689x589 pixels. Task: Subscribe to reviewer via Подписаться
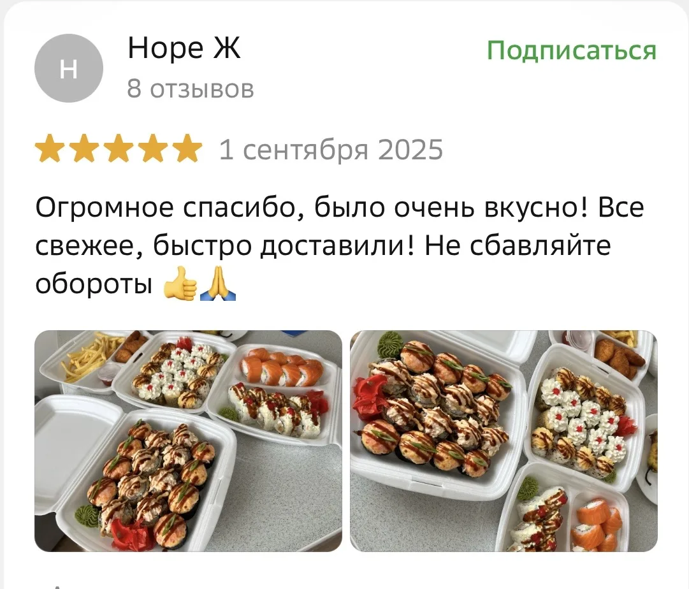pos(571,50)
